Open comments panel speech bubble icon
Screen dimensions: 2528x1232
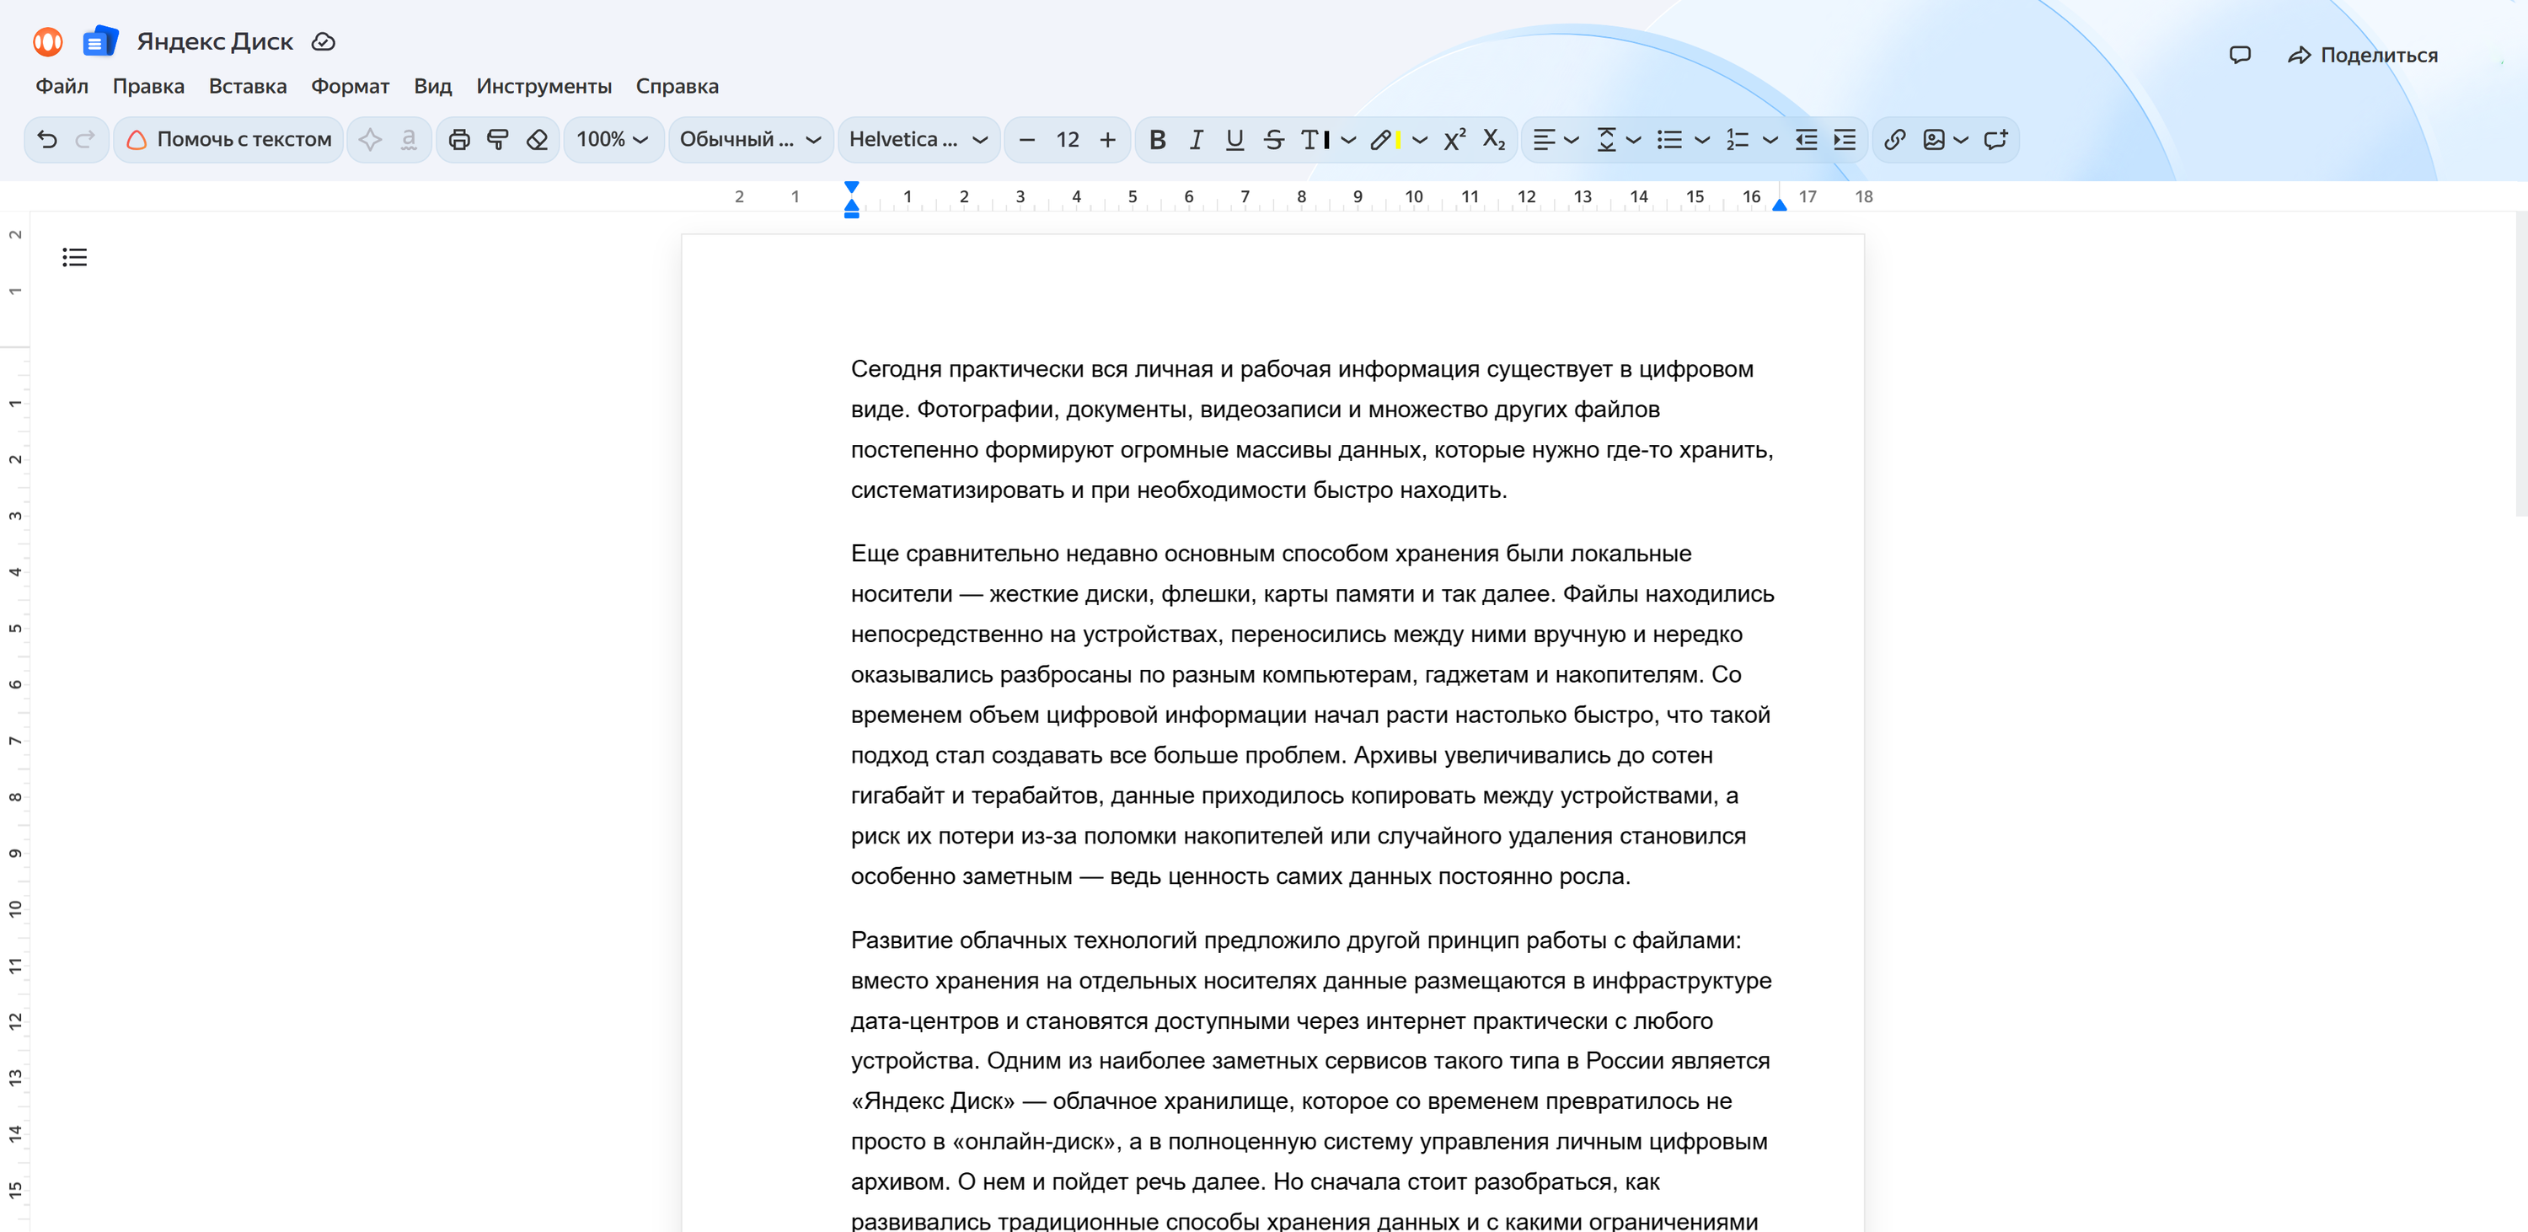point(2240,55)
